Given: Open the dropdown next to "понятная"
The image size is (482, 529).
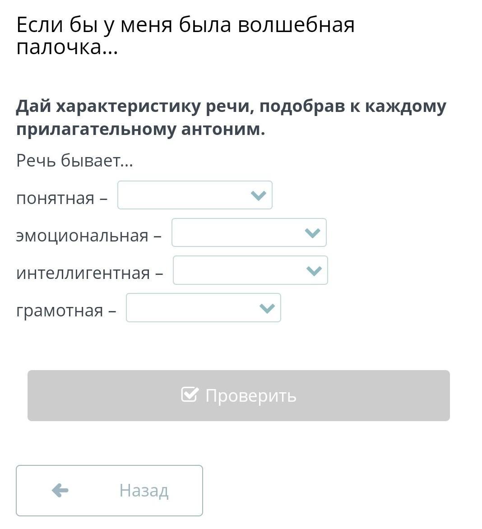Looking at the screenshot, I should click(x=194, y=195).
